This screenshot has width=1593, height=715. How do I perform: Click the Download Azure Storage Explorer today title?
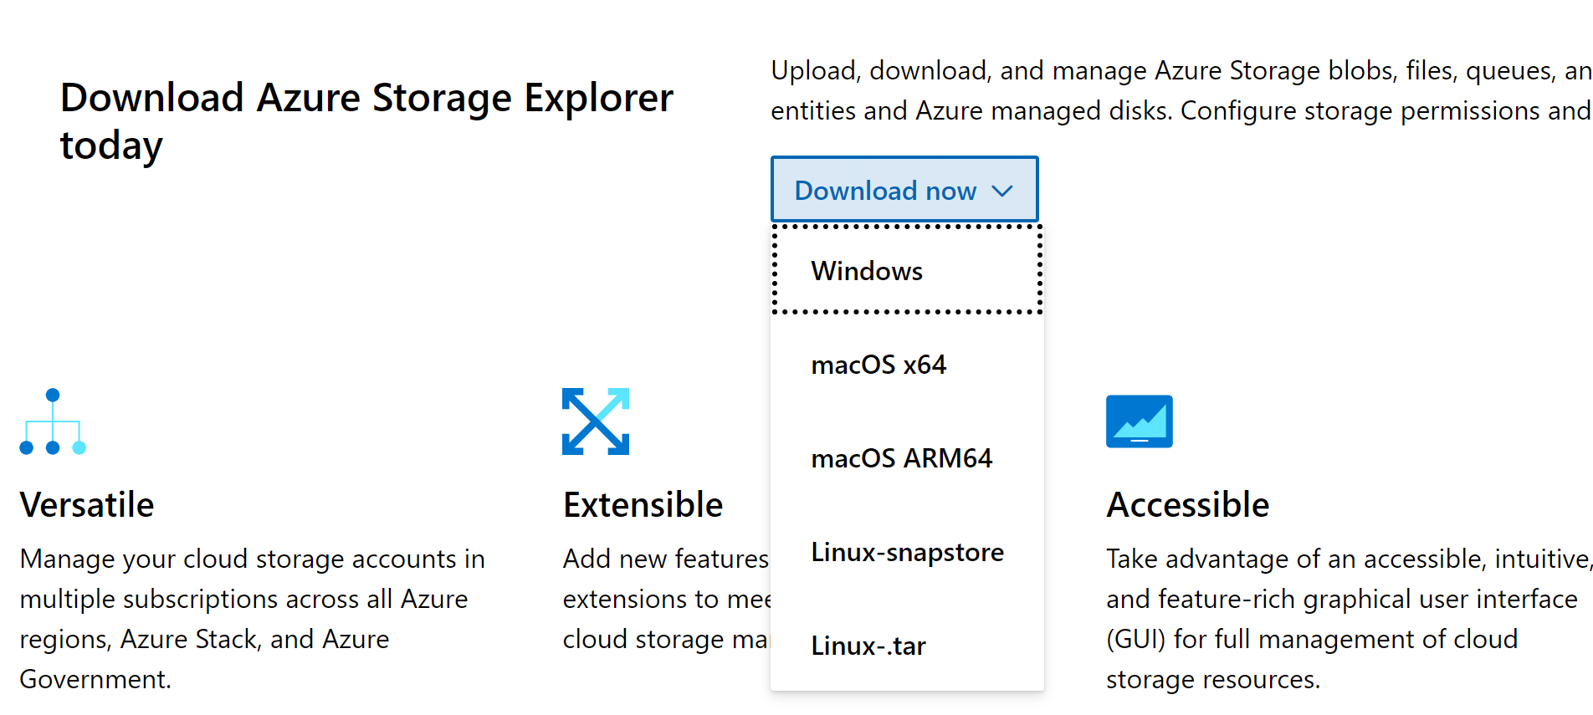pos(366,121)
